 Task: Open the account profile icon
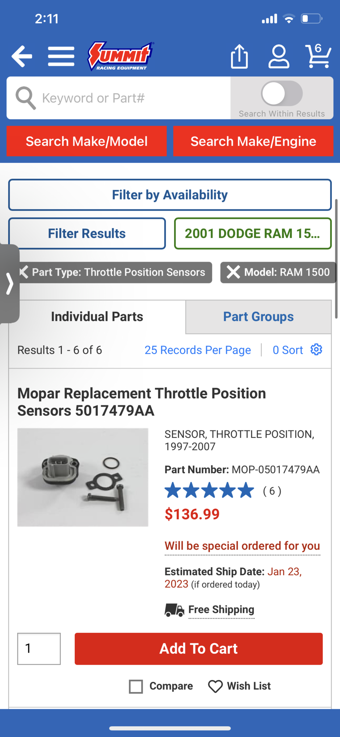point(279,56)
